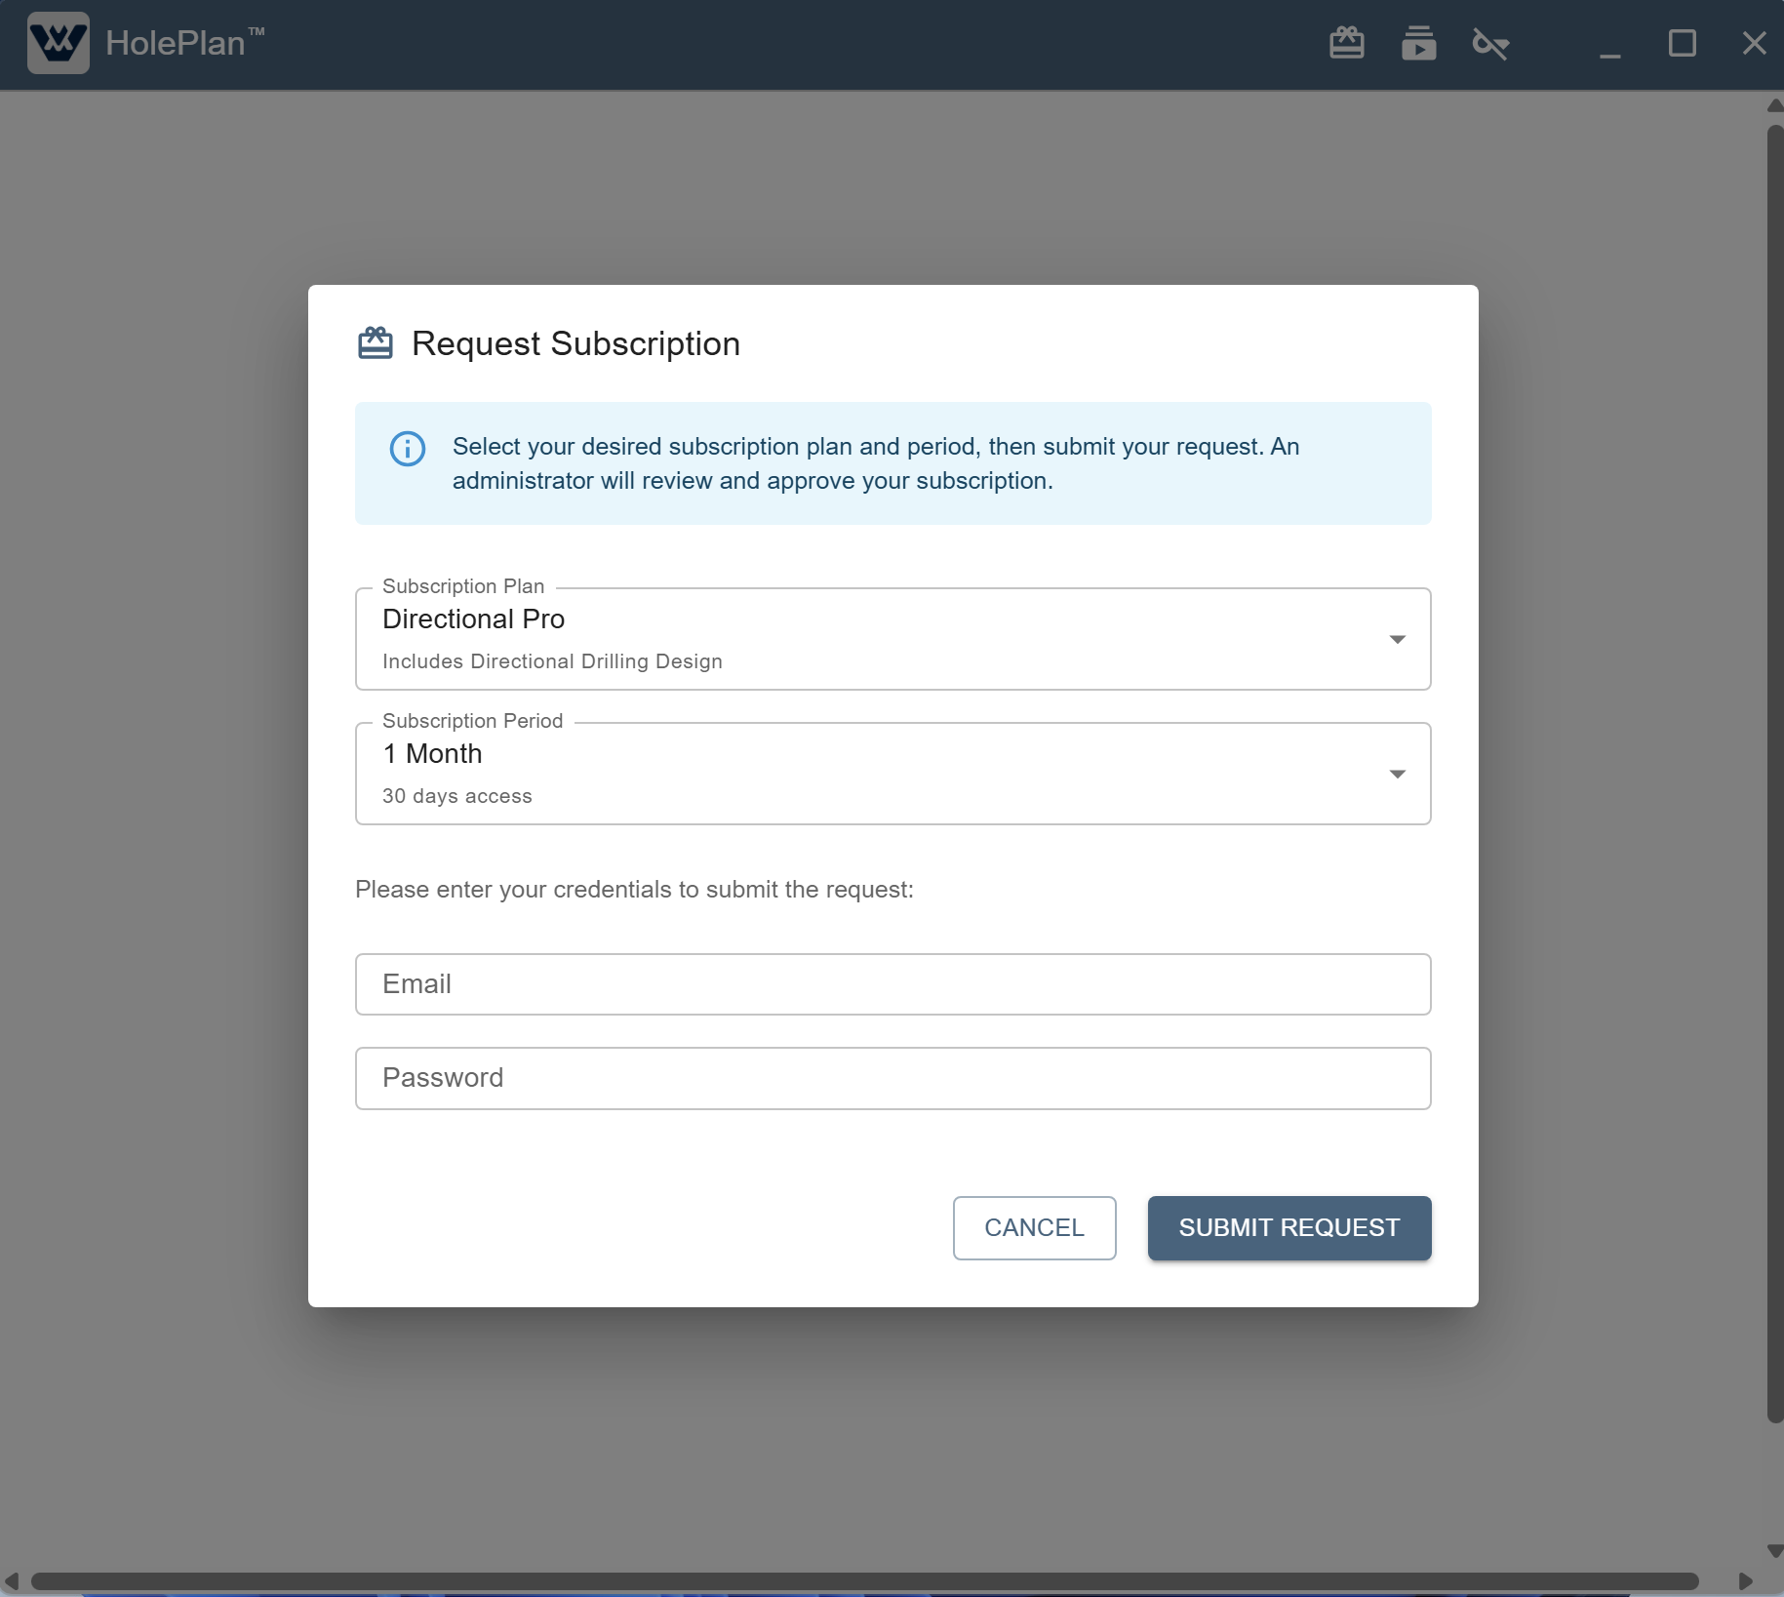Click the scroll down arrow
Screen dimensions: 1784x1597
pos(1774,1551)
